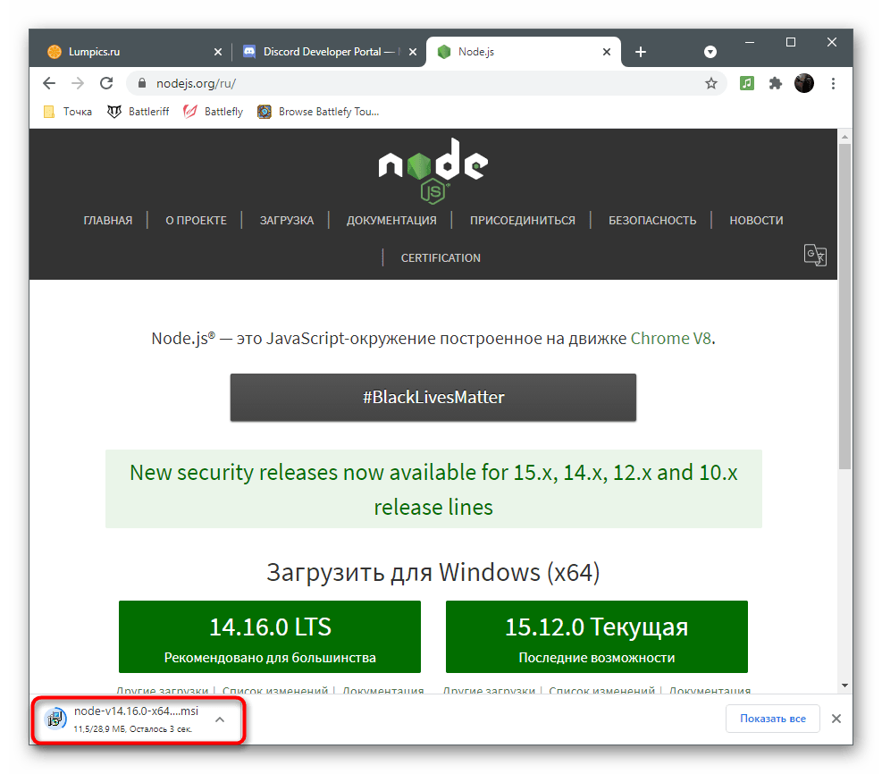Follow the Chrome V8 link
The height and width of the screenshot is (774, 882).
coord(671,339)
